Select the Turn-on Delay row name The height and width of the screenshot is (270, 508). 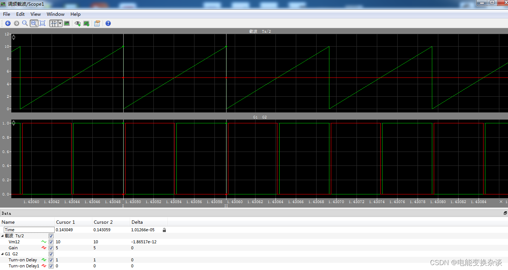[x=23, y=260]
